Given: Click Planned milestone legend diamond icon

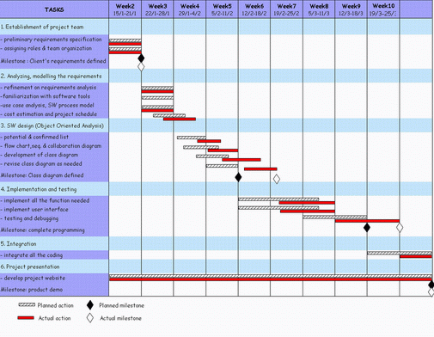Looking at the screenshot, I should coord(90,305).
